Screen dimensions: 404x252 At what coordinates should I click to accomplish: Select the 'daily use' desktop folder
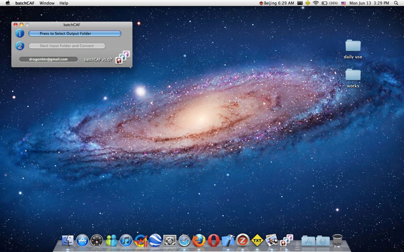click(353, 46)
